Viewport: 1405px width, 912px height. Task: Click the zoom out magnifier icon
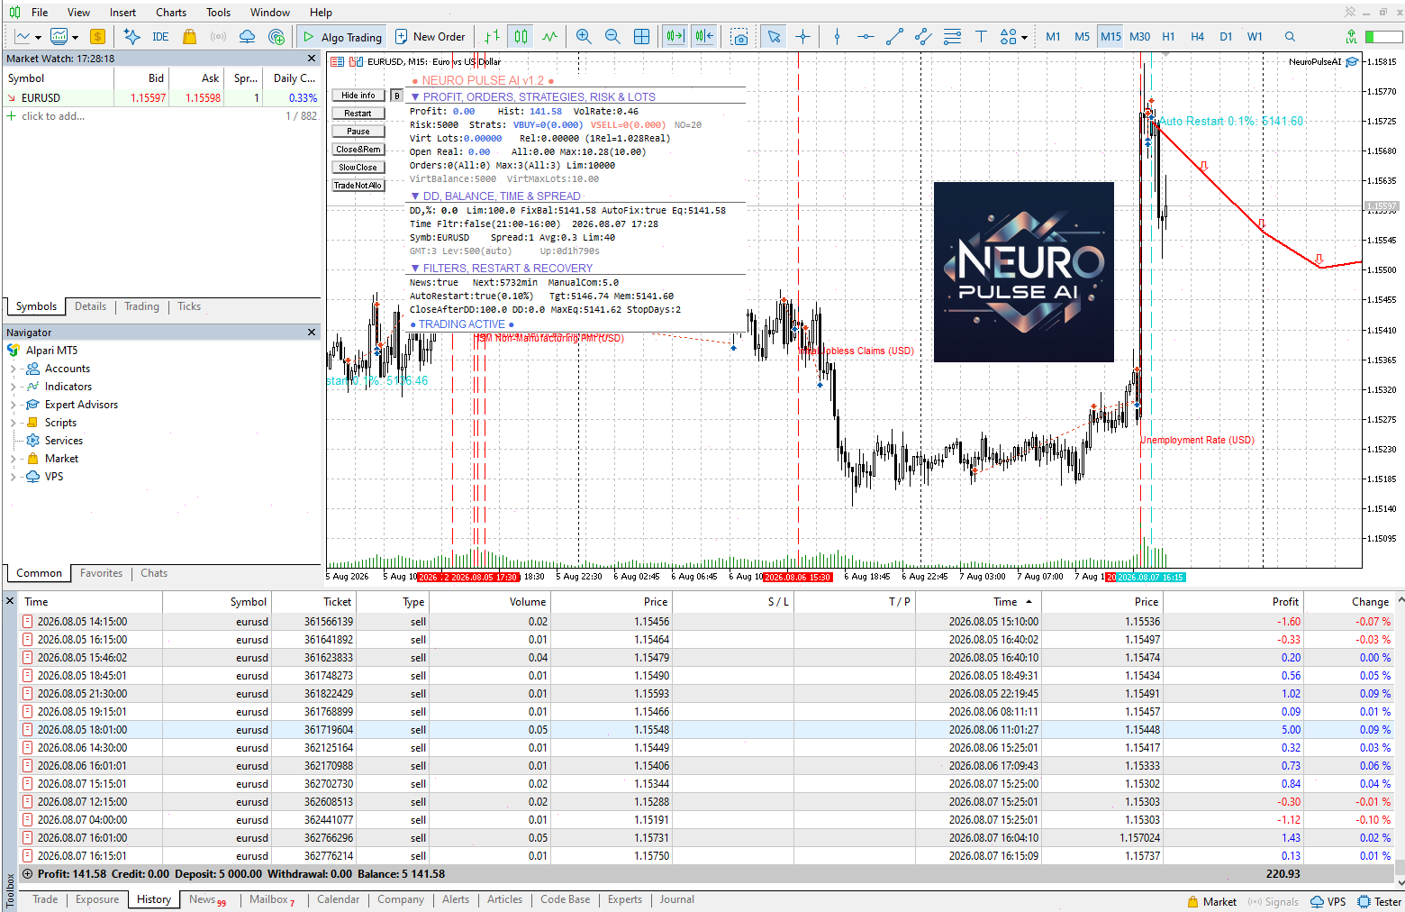[612, 37]
